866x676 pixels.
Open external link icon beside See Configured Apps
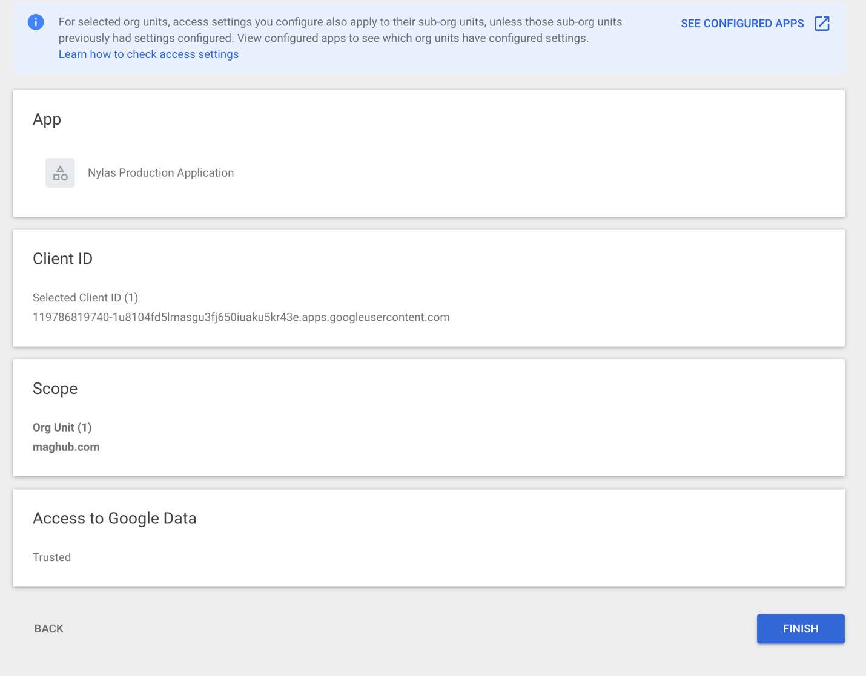(x=822, y=24)
